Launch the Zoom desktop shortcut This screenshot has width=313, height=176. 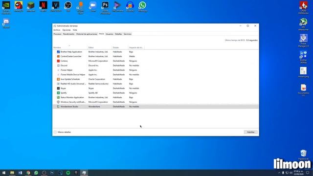93,7
